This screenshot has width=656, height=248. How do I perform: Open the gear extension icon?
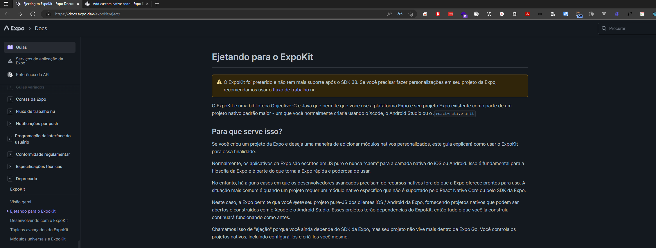(x=515, y=14)
